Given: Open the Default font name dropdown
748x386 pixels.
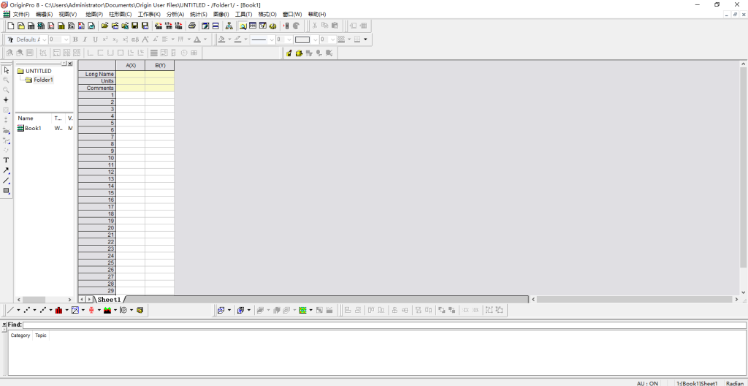Looking at the screenshot, I should tap(44, 39).
